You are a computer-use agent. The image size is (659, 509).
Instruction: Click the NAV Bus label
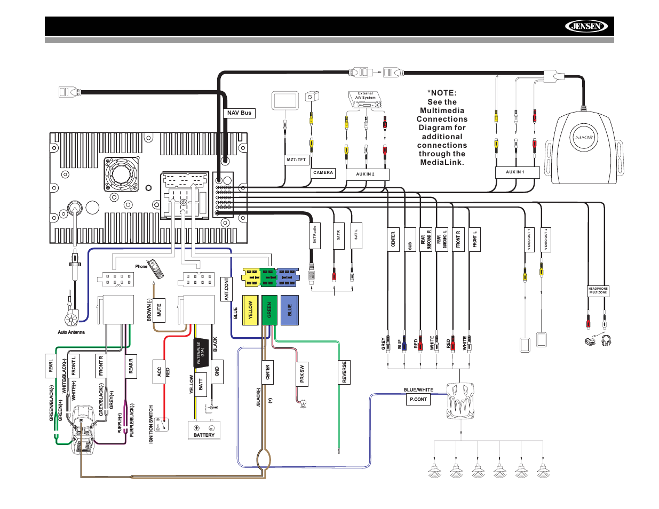click(239, 113)
